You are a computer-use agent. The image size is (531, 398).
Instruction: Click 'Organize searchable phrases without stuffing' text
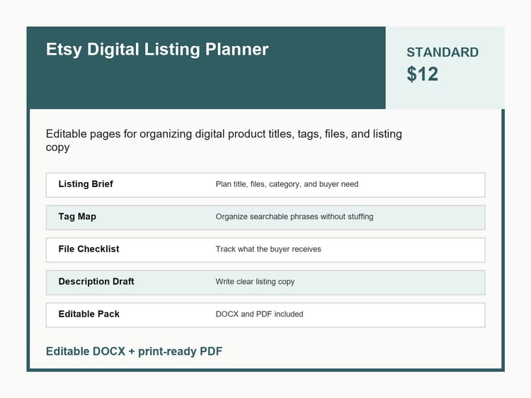(x=295, y=217)
